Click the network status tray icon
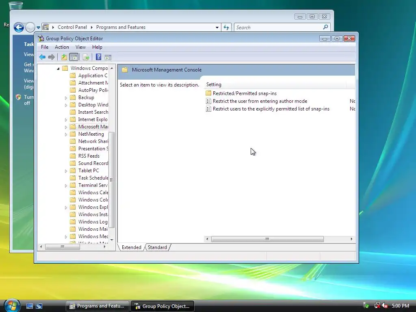The width and height of the screenshot is (416, 312). [x=377, y=305]
